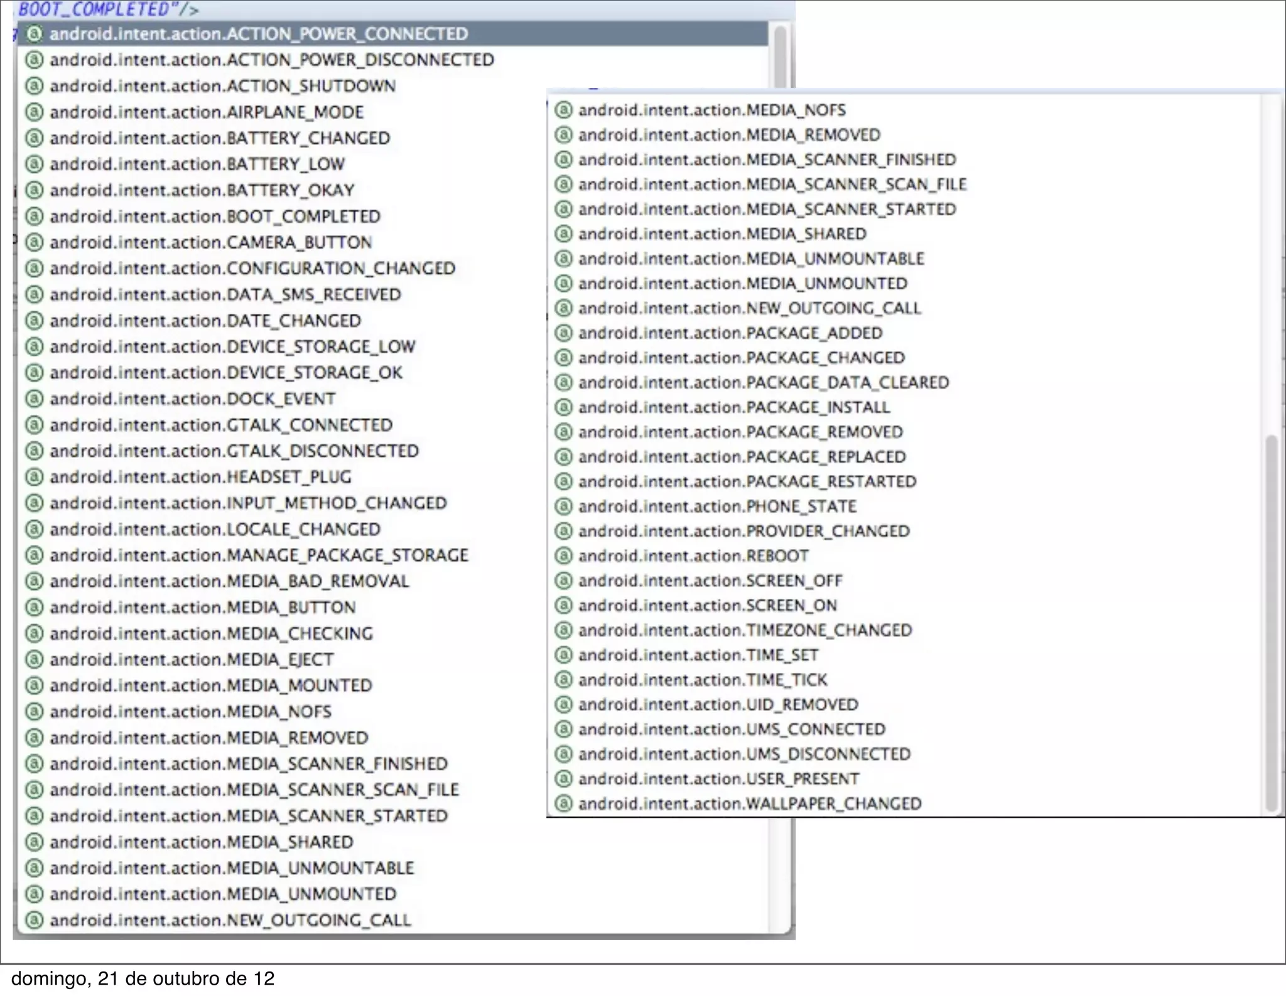Click the icon beside HEADSET_PLUG entry

click(34, 477)
